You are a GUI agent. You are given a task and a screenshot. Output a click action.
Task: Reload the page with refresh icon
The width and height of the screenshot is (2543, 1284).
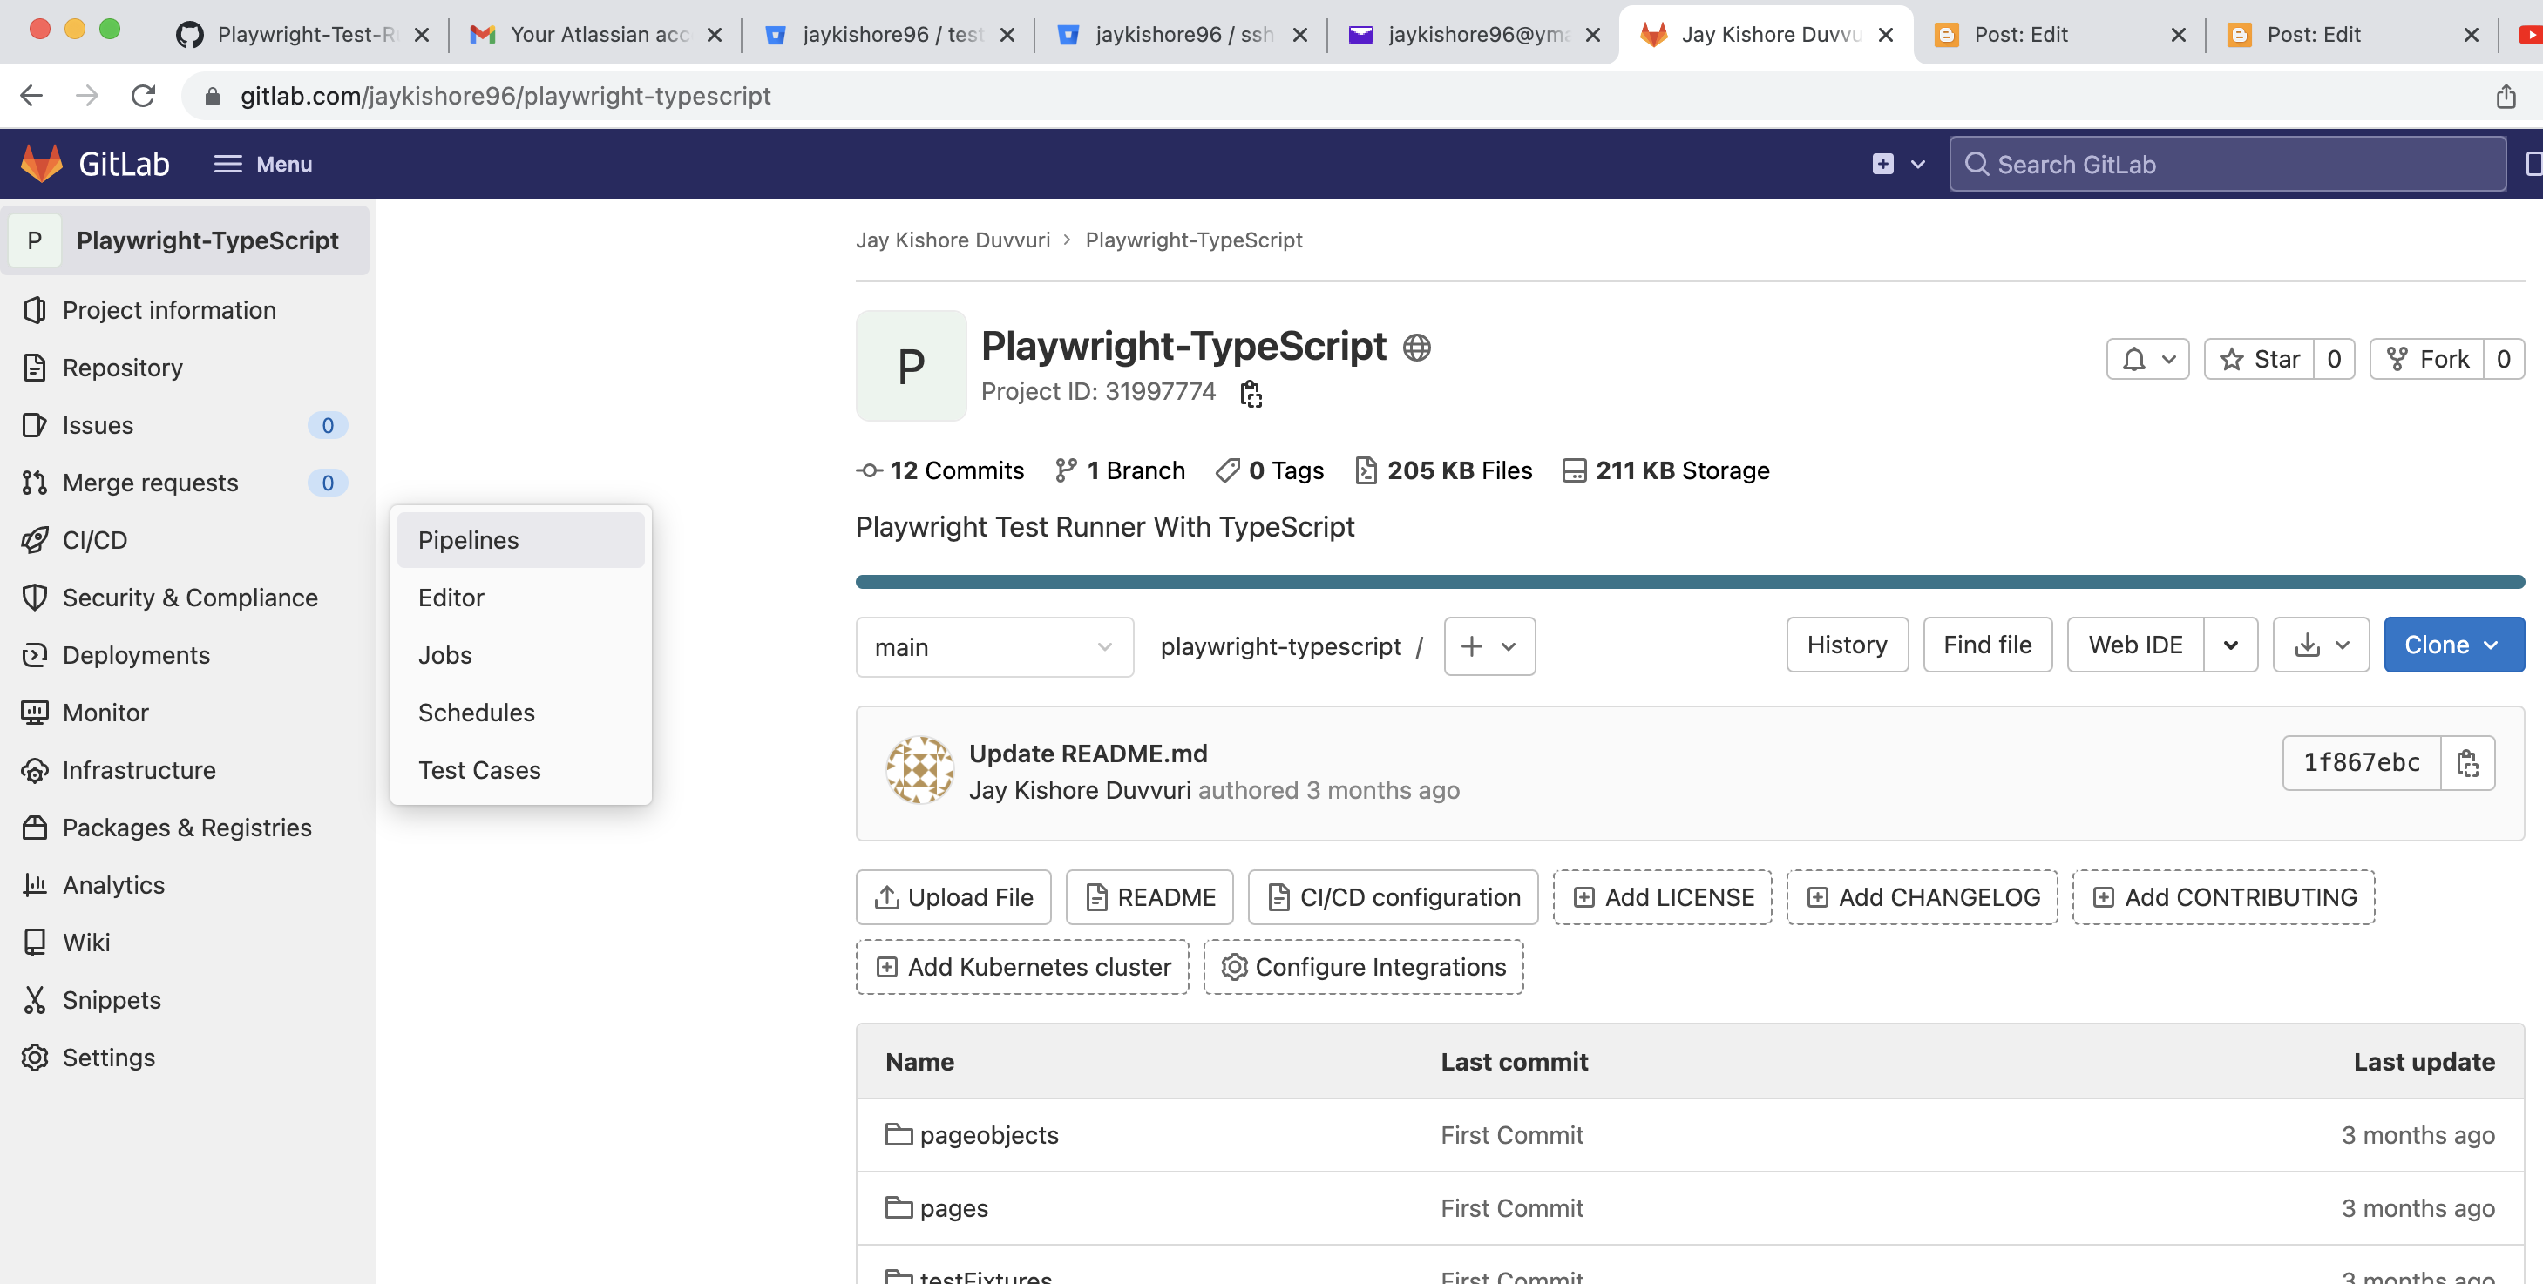pyautogui.click(x=143, y=96)
